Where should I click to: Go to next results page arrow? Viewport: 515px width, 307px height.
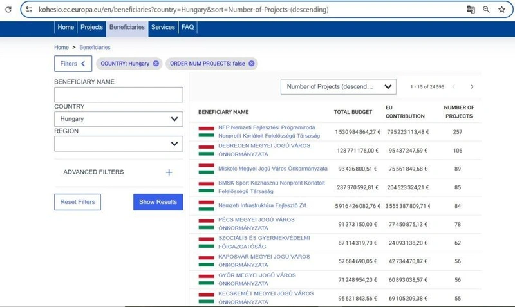[x=472, y=87]
